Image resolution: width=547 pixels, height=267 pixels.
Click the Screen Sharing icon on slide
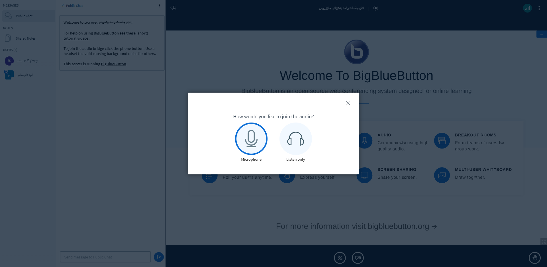(x=364, y=175)
